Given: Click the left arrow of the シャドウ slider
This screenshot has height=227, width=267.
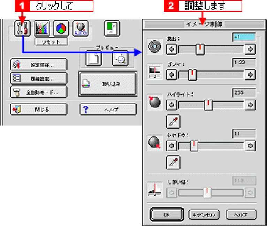Looking at the screenshot, I should (171, 146).
